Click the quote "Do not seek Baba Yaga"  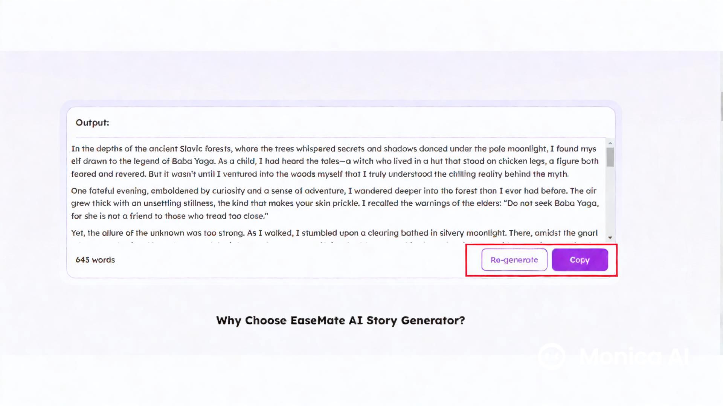coord(552,203)
